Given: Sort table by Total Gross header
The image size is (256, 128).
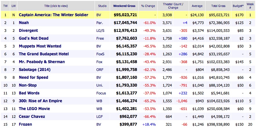Looking at the screenshot, I should [x=216, y=6].
